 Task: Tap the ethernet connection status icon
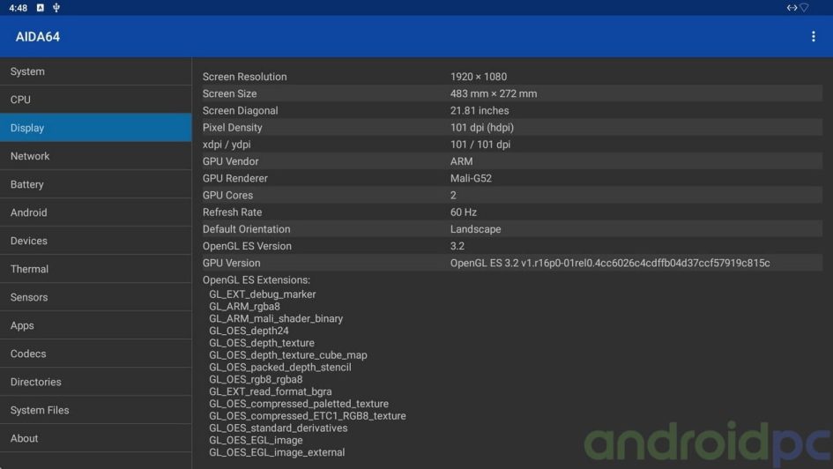click(x=792, y=7)
